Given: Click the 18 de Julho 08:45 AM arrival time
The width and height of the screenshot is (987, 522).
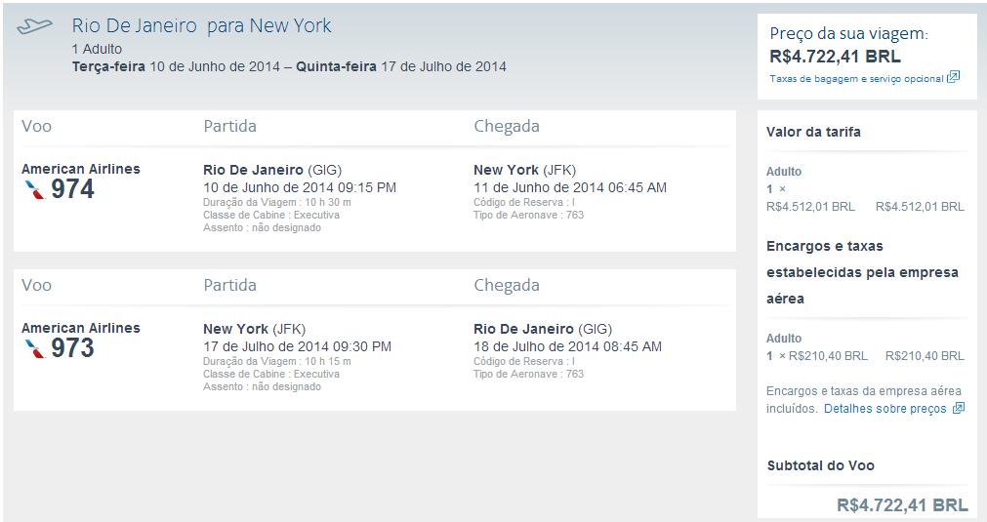Looking at the screenshot, I should [x=567, y=346].
